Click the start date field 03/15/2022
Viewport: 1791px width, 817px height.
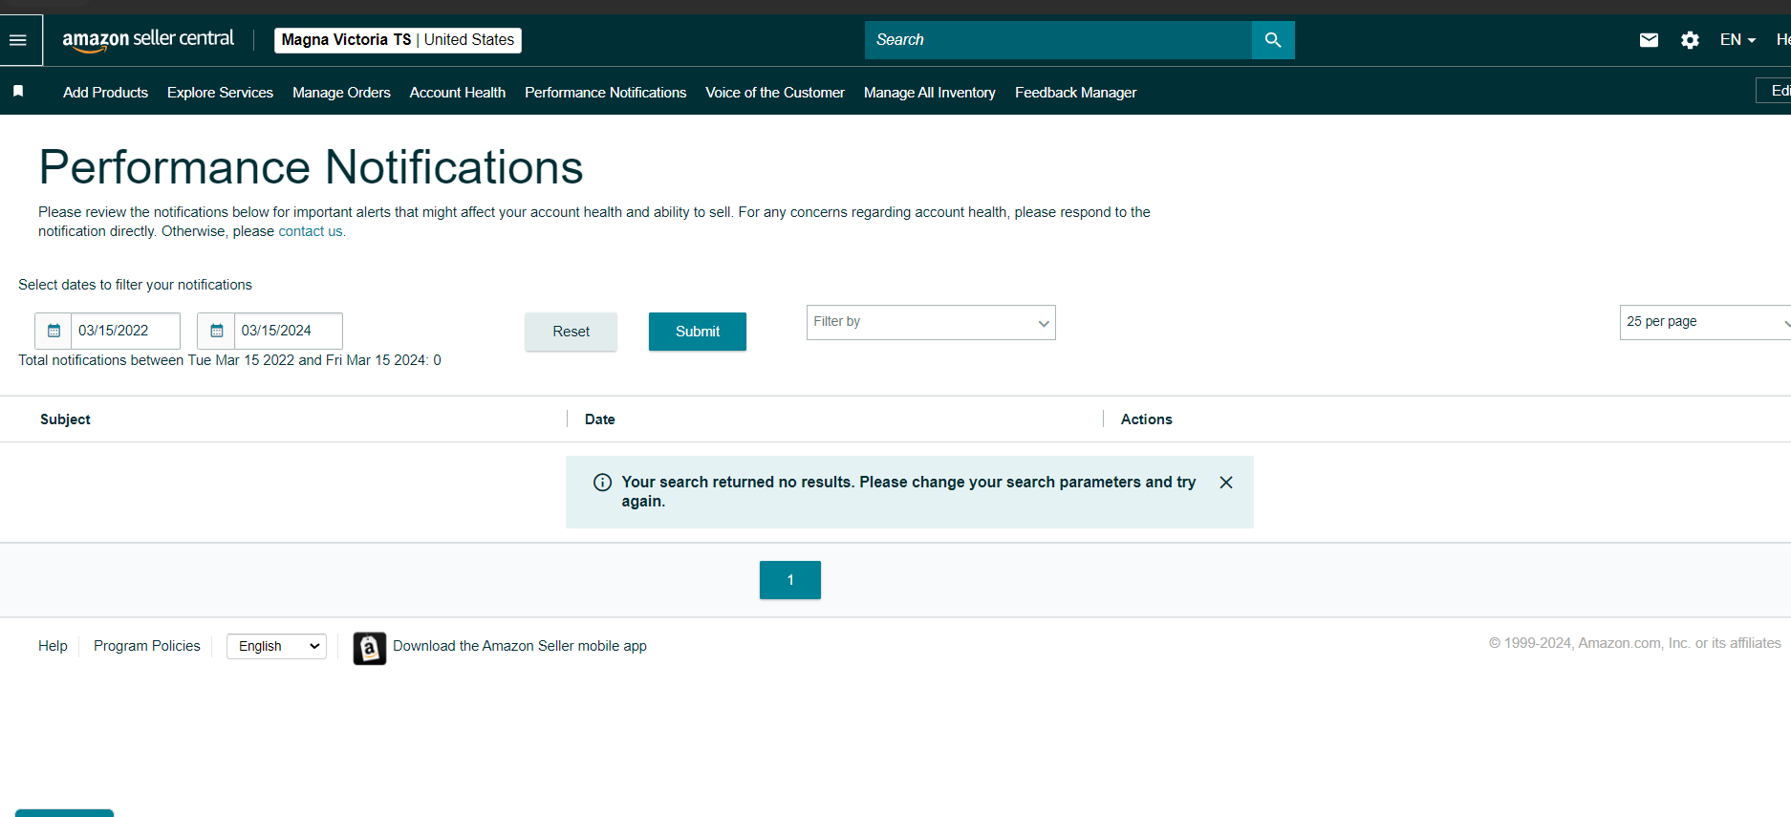coord(125,331)
